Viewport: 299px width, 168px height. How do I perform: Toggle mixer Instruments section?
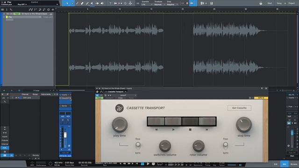(5, 148)
